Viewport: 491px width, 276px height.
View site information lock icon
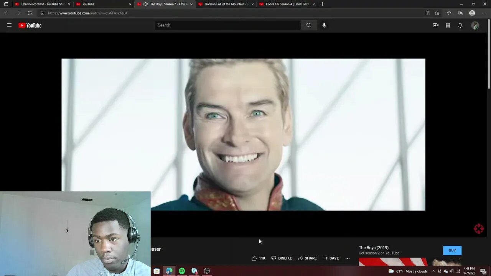pos(42,13)
